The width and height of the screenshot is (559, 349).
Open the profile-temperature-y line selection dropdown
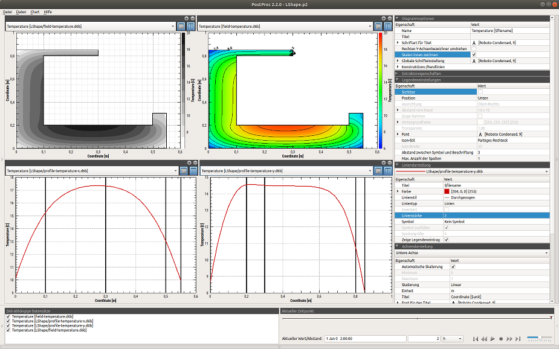472,171
